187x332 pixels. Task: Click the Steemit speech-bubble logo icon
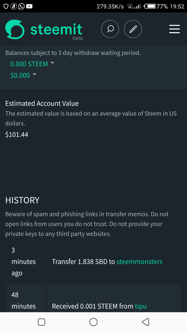pos(15,29)
